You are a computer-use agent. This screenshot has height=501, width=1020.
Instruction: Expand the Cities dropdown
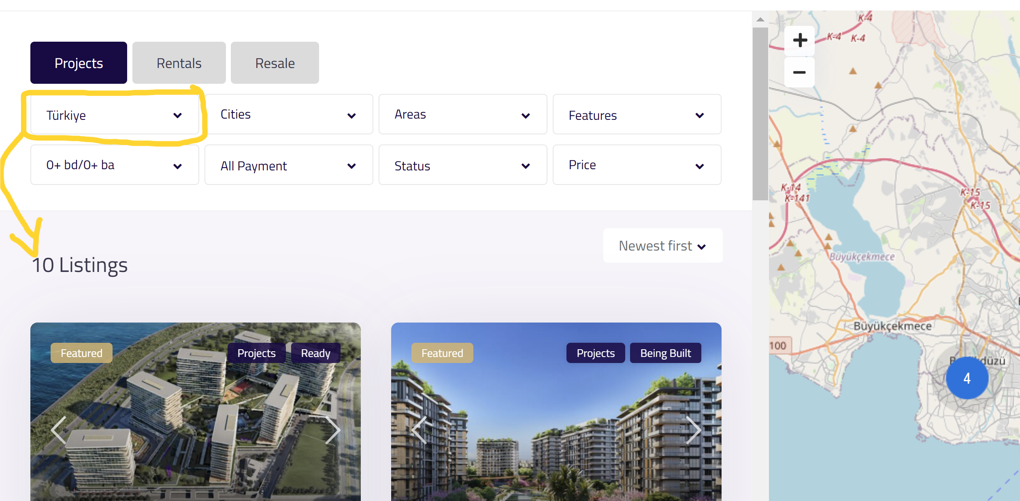click(x=289, y=115)
